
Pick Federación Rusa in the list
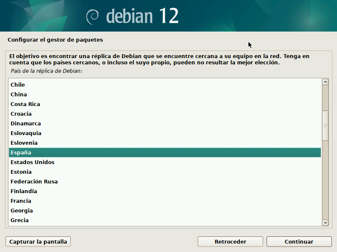(x=34, y=181)
